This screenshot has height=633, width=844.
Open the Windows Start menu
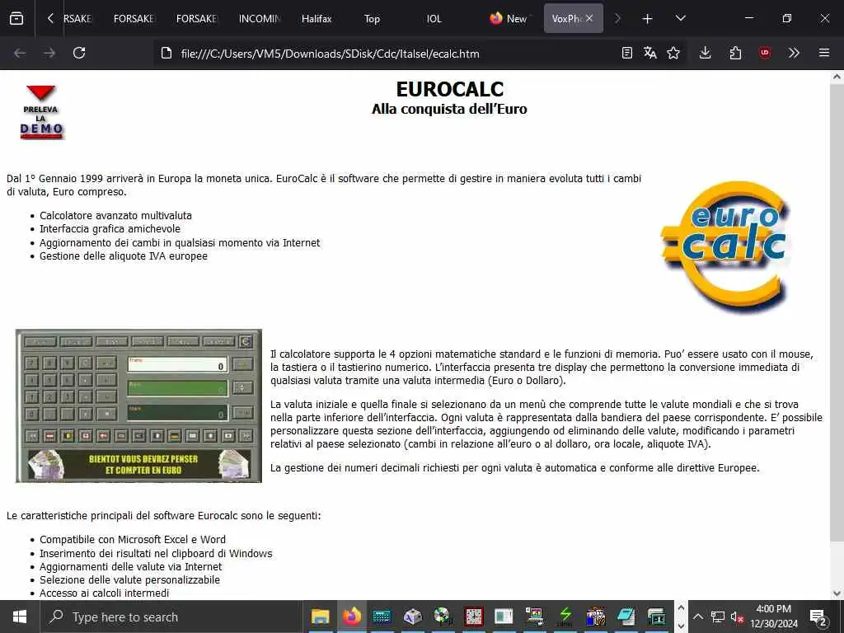click(20, 617)
